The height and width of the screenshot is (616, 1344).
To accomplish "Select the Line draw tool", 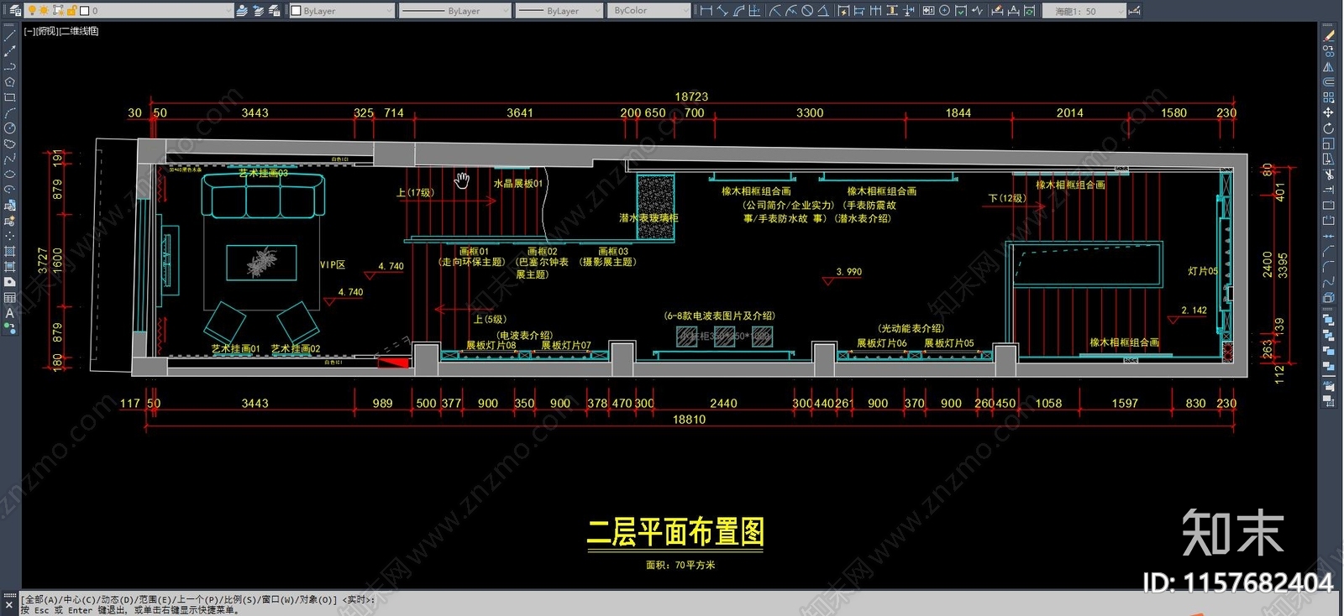I will pyautogui.click(x=10, y=34).
